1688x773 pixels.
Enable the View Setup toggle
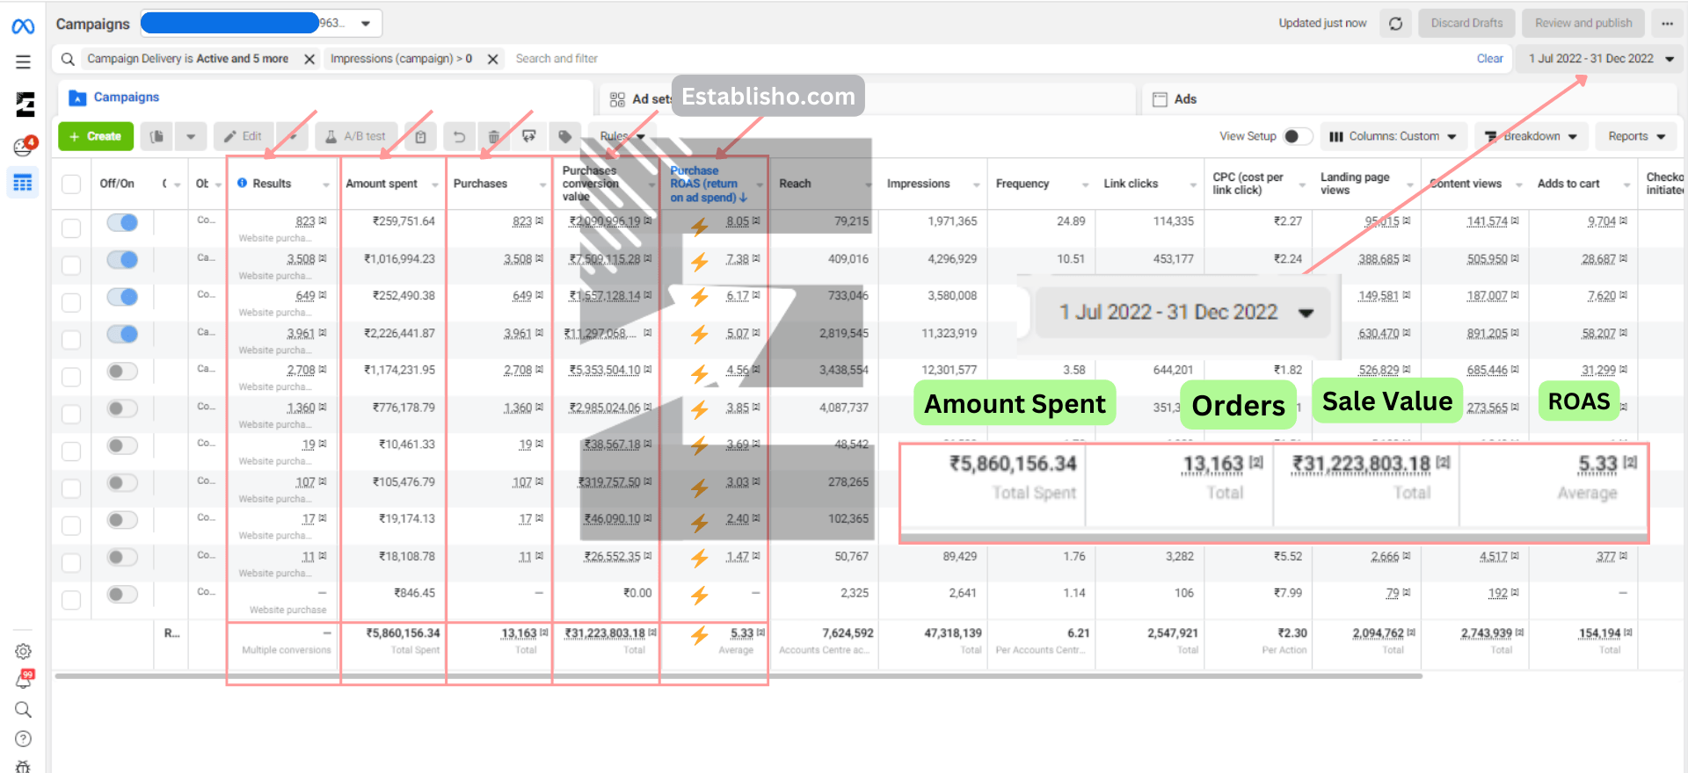point(1297,136)
